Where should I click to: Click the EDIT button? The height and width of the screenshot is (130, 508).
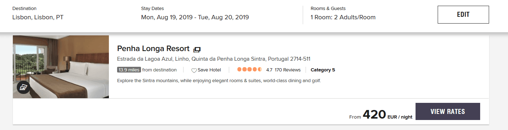[x=463, y=15]
